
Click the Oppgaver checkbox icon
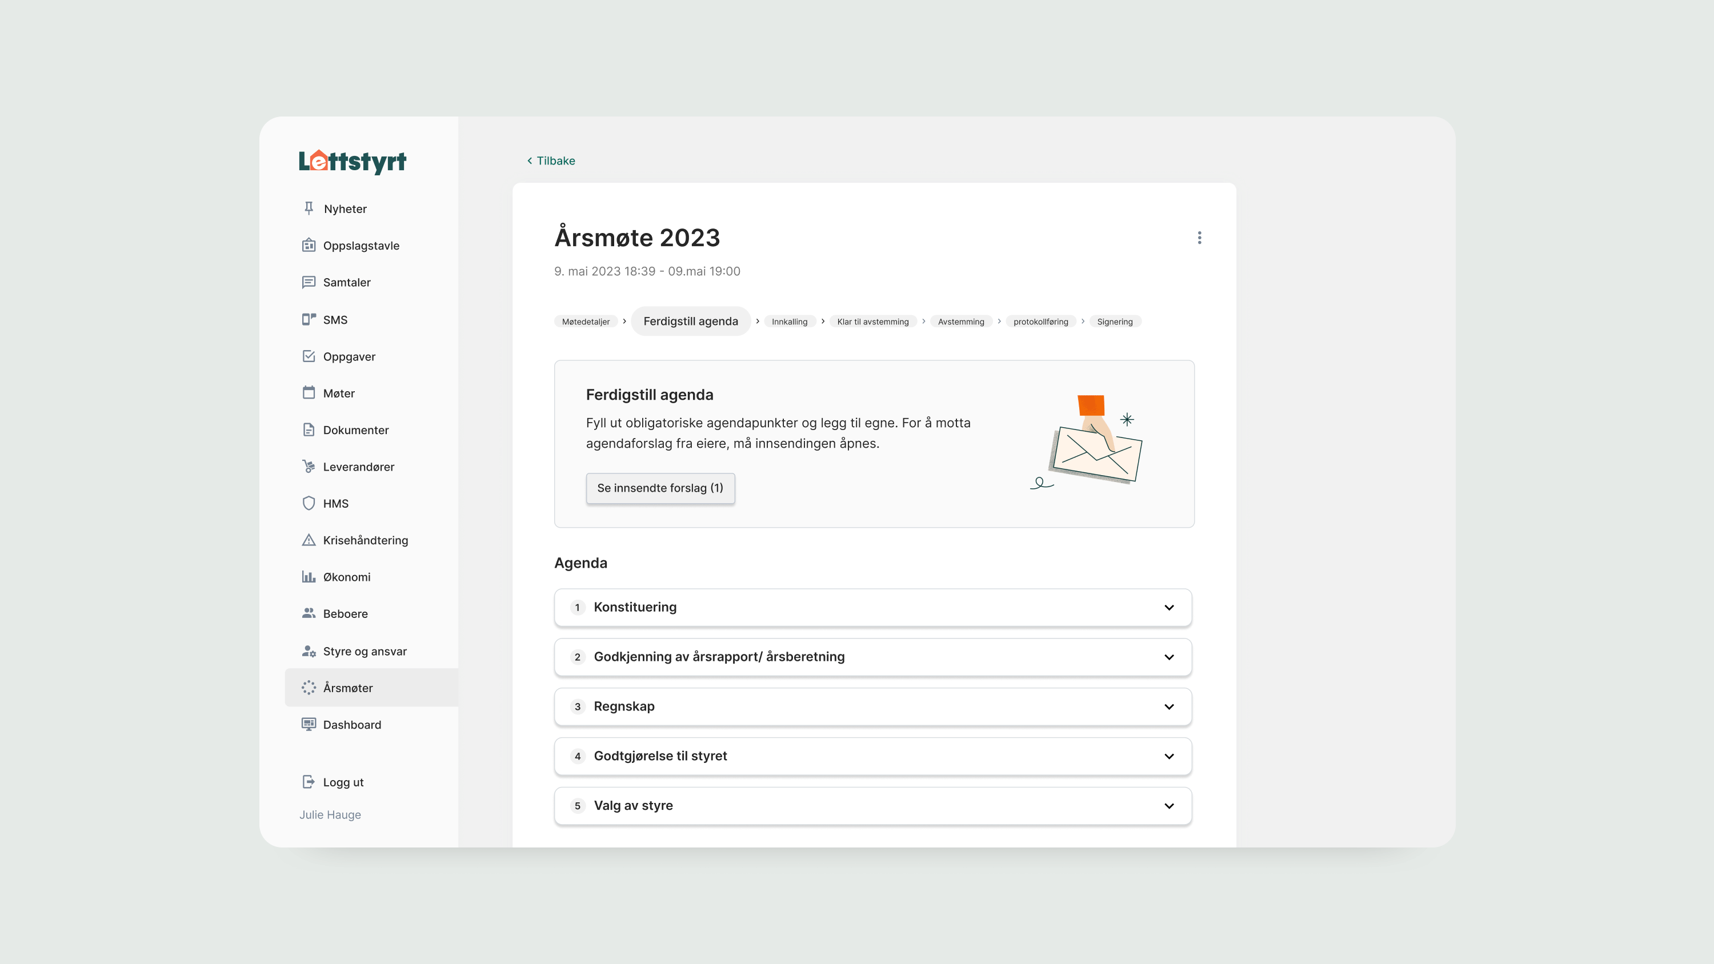pos(309,356)
